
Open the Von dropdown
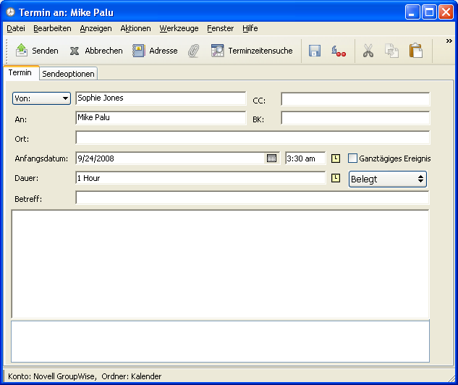pos(41,98)
